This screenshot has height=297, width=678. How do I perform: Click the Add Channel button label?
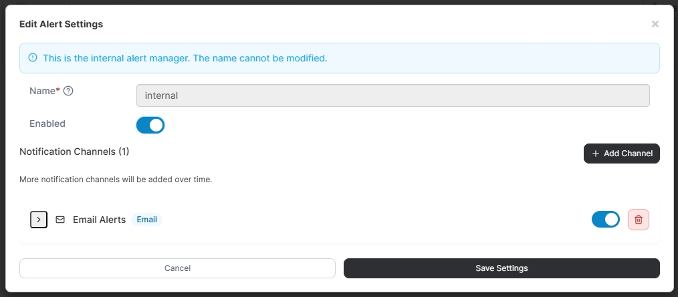point(628,154)
